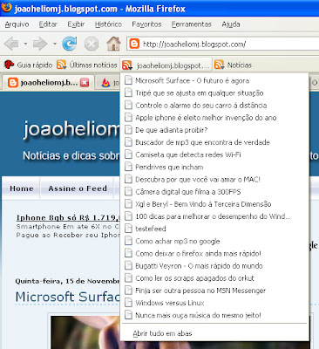Viewport: 319px width, 349px height.
Task: Click the Blogger favicon in address bar
Action: (134, 44)
